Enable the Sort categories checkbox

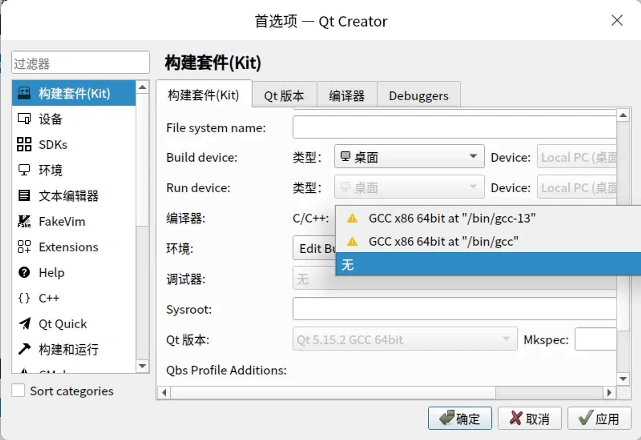19,390
